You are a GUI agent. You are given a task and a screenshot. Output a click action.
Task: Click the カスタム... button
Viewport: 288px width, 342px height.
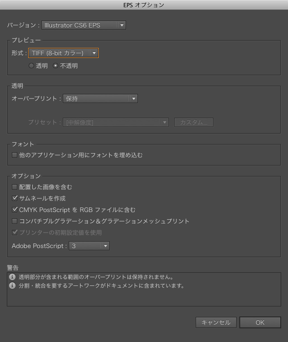tap(194, 122)
